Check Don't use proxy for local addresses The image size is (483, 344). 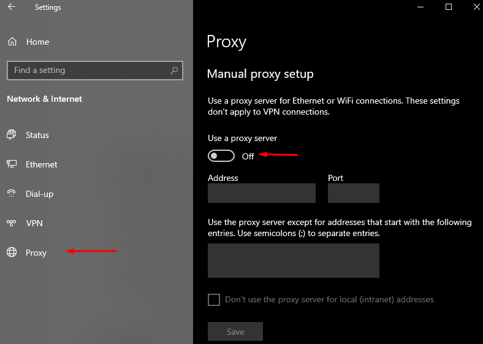pyautogui.click(x=214, y=300)
